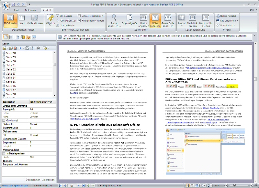This screenshot has width=259, height=188.
Task: Click document vertical scrollbar thumb
Action: [256, 79]
